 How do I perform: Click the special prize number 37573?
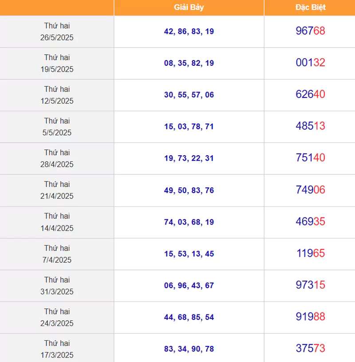tap(310, 349)
